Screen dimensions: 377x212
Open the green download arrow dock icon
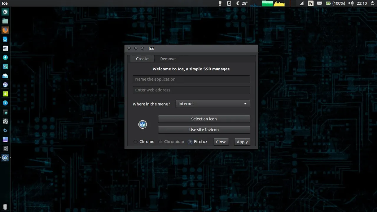(5, 94)
